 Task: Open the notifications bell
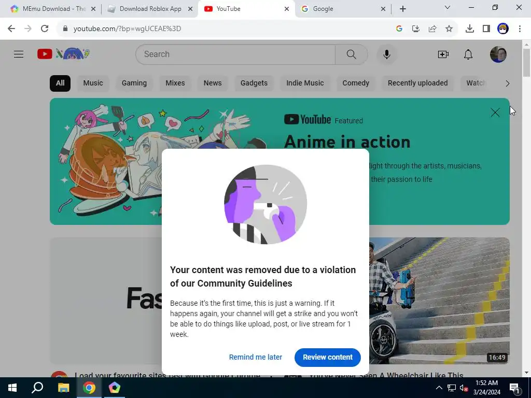[x=468, y=54]
